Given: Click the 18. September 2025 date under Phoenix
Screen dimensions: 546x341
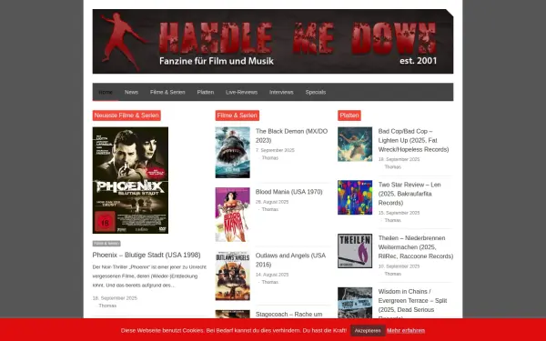Looking at the screenshot, I should point(115,298).
